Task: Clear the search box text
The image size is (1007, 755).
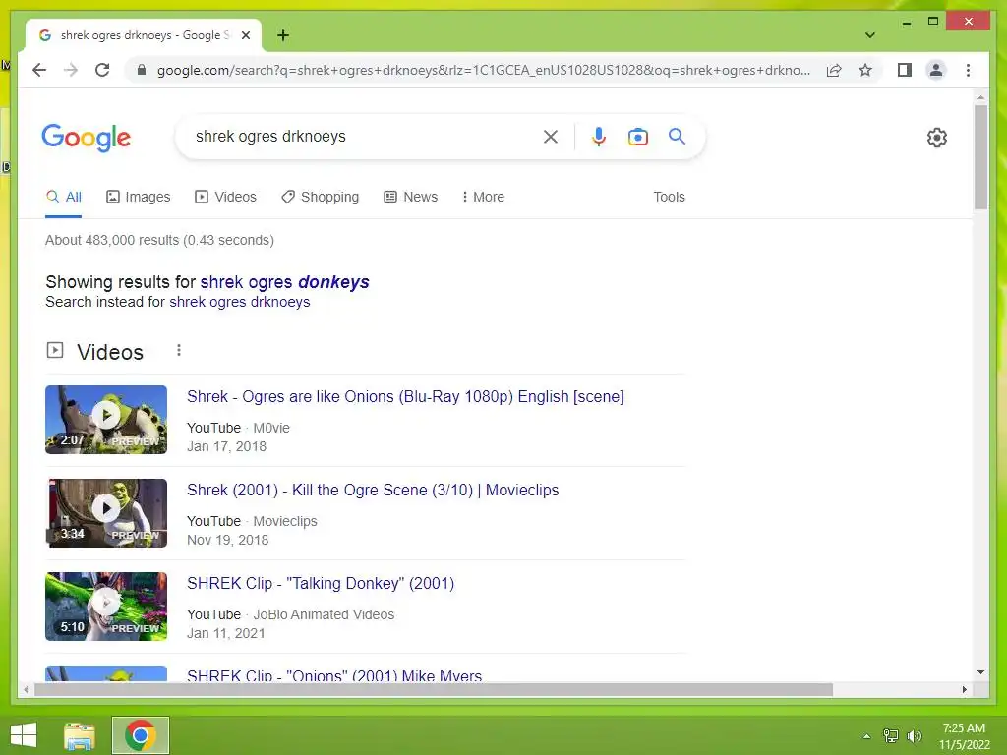Action: tap(551, 136)
